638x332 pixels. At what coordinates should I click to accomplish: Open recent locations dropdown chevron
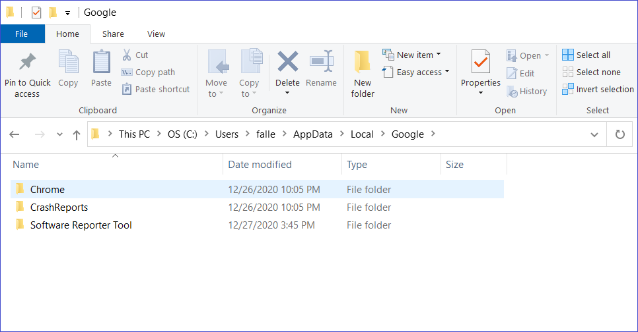point(60,134)
